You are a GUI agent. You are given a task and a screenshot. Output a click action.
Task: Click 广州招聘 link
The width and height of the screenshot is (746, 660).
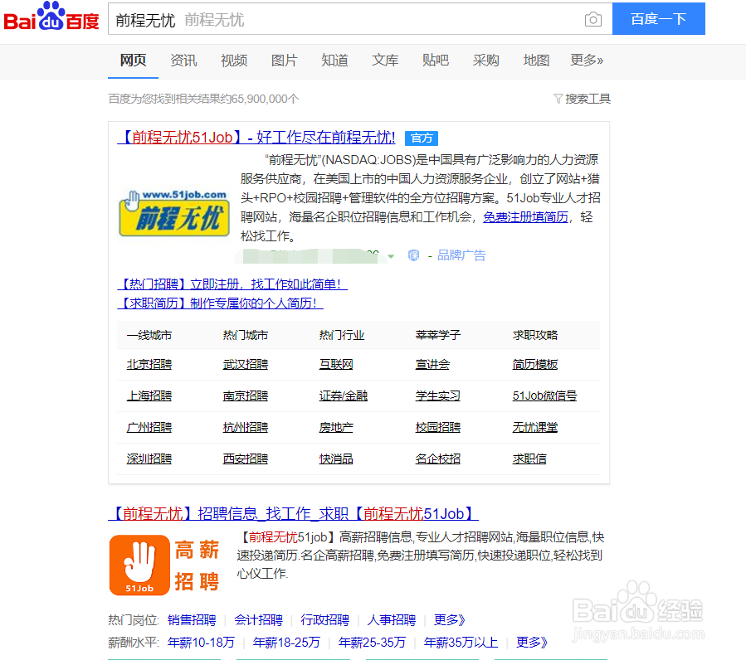coord(149,428)
